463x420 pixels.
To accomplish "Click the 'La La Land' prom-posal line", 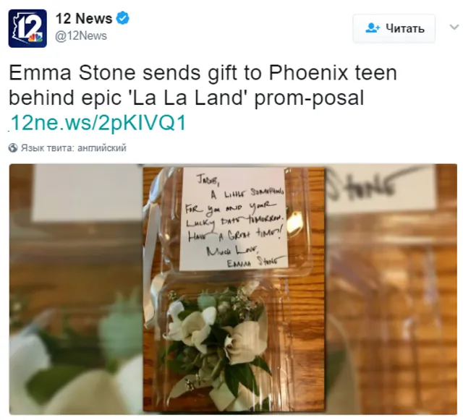I will point(187,98).
